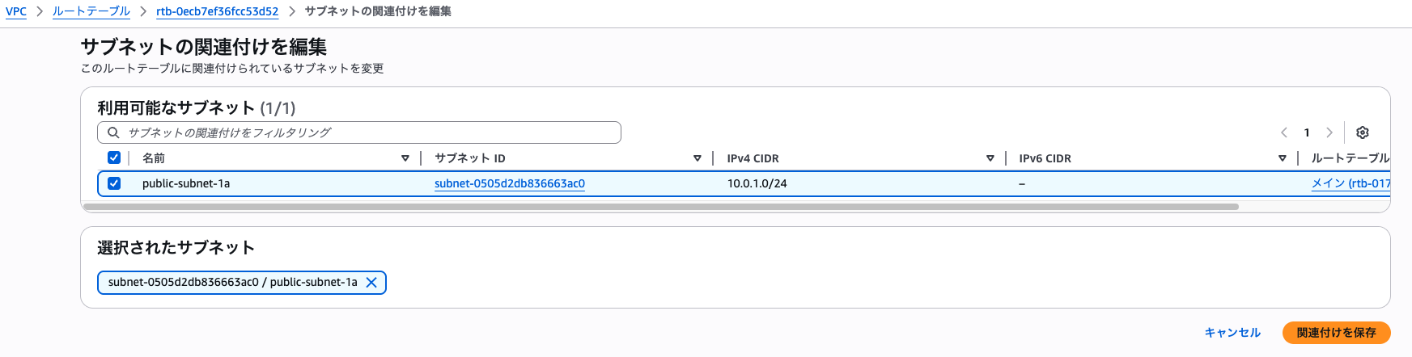Open VPC breadcrumb link
1412x357 pixels.
coord(16,11)
